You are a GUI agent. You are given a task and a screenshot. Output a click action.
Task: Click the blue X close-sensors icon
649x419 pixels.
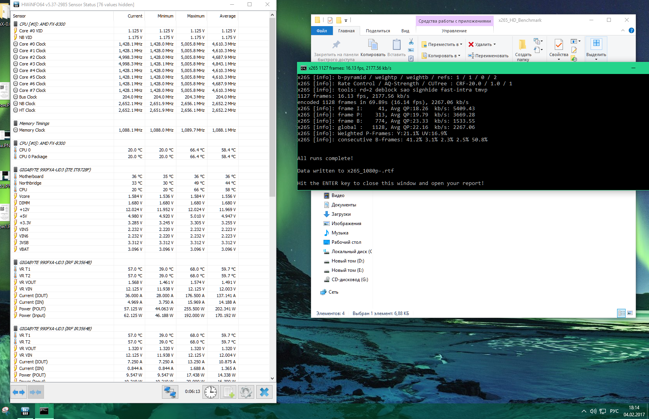(x=264, y=392)
